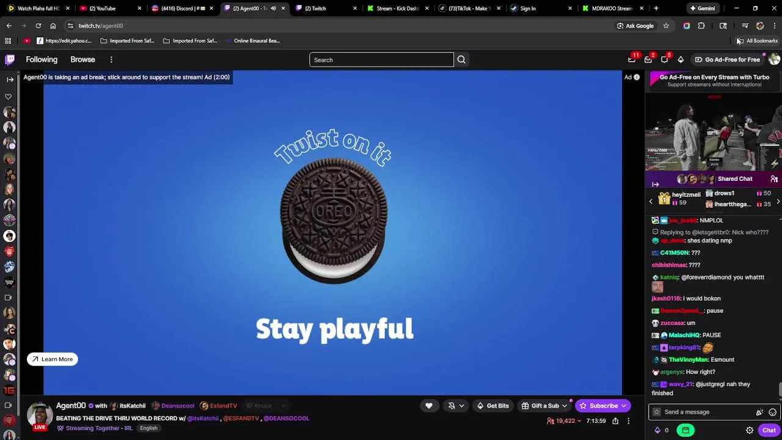Image resolution: width=782 pixels, height=440 pixels.
Task: Go to previous gift leaderboard page
Action: point(651,201)
